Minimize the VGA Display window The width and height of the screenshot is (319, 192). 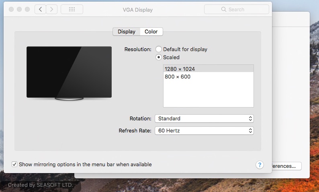19,9
